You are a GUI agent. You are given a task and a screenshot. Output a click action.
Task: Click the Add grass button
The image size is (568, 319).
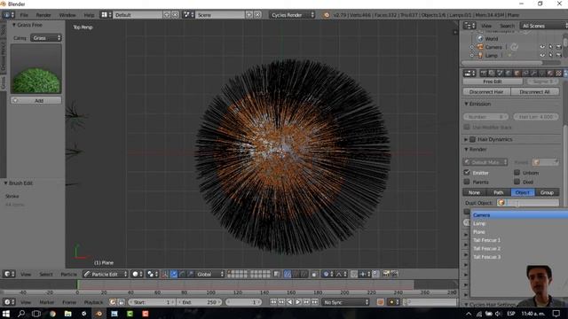[35, 100]
